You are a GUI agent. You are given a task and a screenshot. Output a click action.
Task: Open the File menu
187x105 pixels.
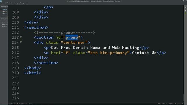click(1, 3)
